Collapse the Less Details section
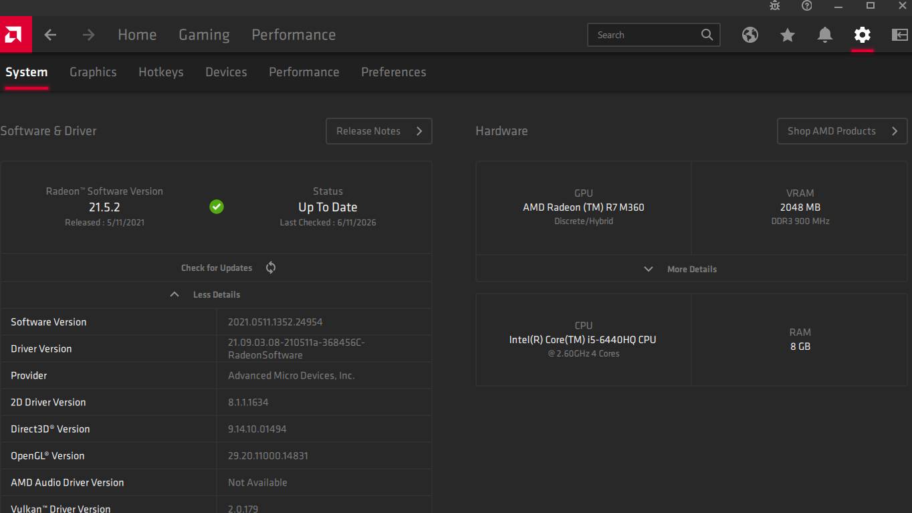 click(x=217, y=294)
